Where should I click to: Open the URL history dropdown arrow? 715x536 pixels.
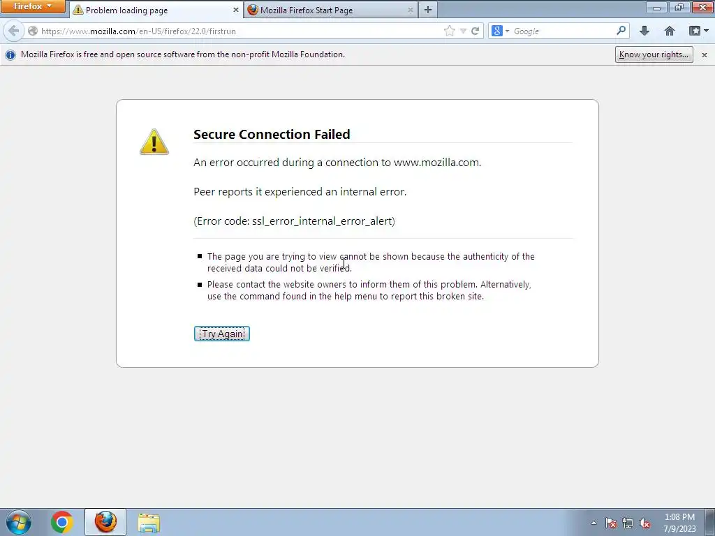click(463, 31)
